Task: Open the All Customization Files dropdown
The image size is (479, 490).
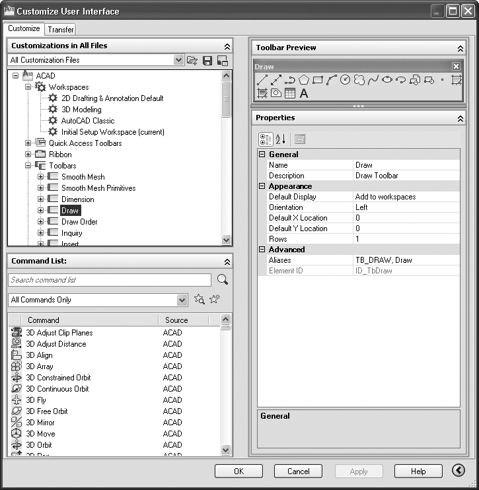Action: point(178,60)
